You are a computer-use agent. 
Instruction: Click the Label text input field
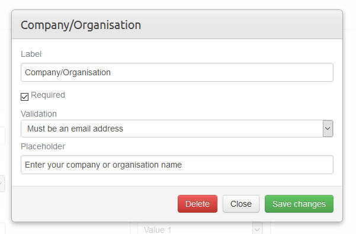(177, 72)
